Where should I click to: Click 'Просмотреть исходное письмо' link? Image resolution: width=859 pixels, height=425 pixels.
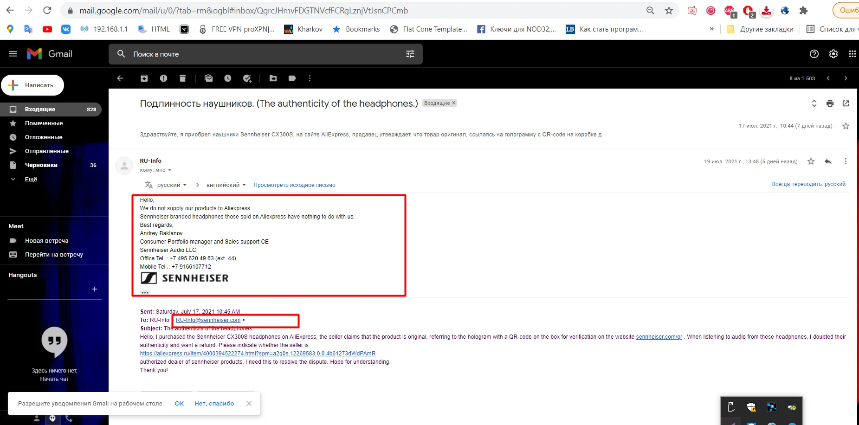[294, 185]
